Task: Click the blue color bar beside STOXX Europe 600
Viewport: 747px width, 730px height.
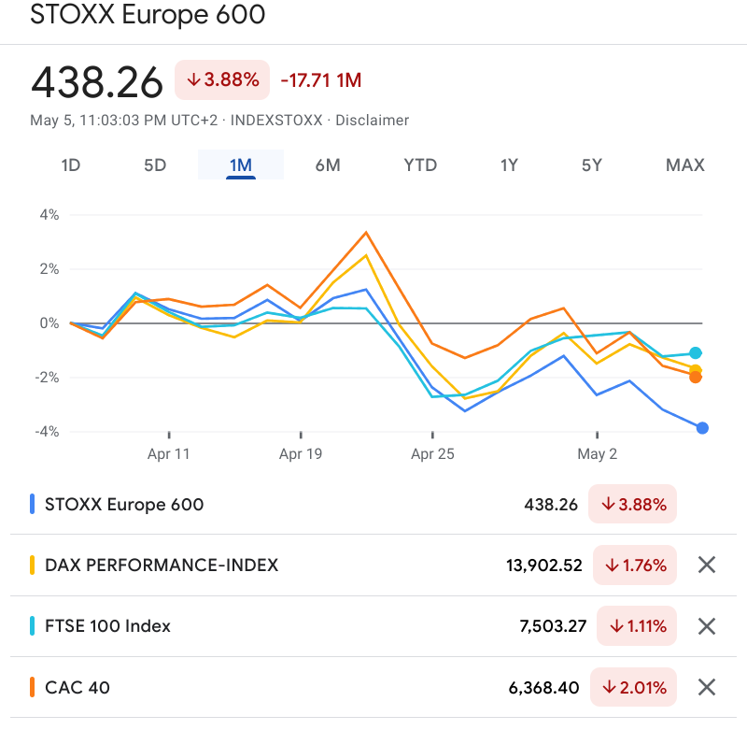Action: point(32,504)
